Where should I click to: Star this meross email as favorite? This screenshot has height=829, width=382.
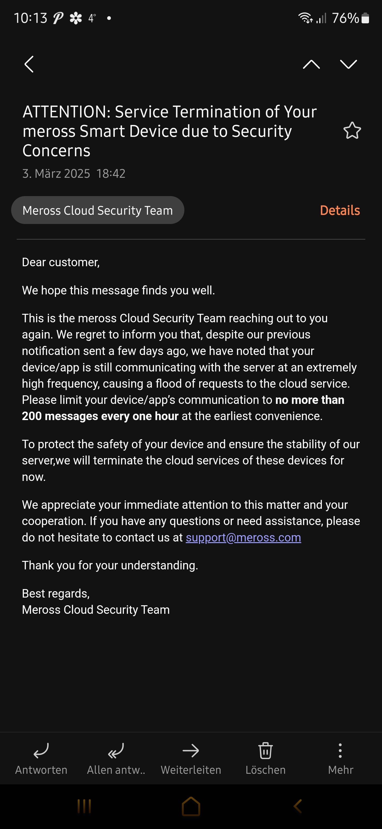352,131
